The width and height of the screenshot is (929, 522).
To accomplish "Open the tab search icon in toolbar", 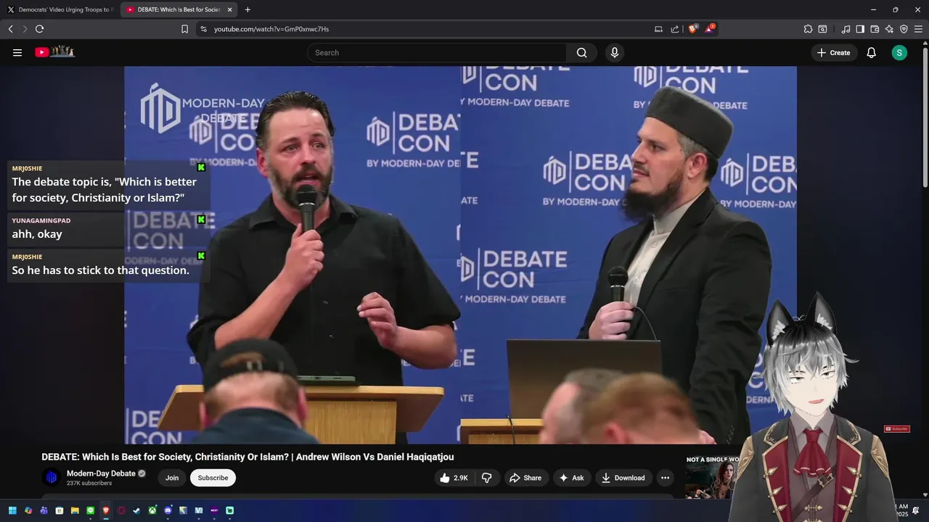I will tap(822, 29).
